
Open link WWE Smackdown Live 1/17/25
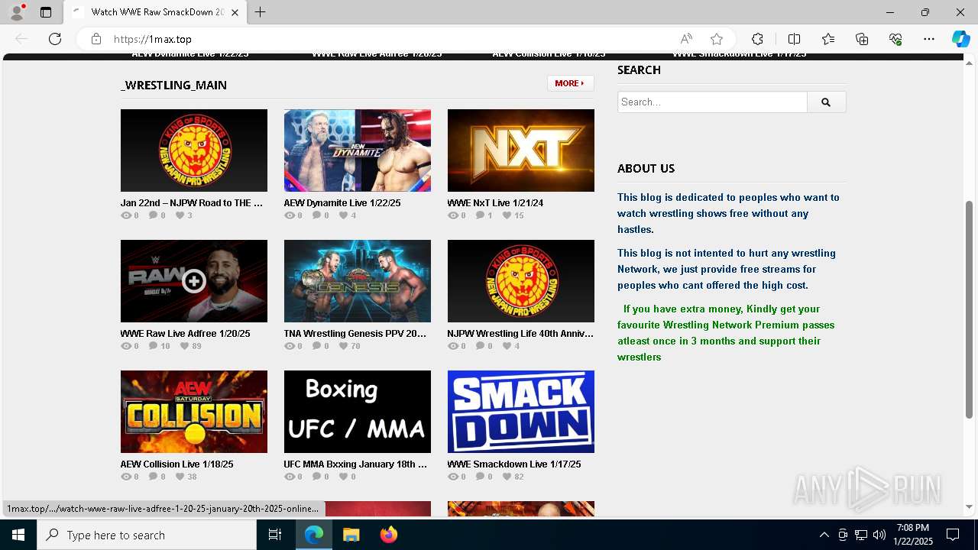(514, 464)
